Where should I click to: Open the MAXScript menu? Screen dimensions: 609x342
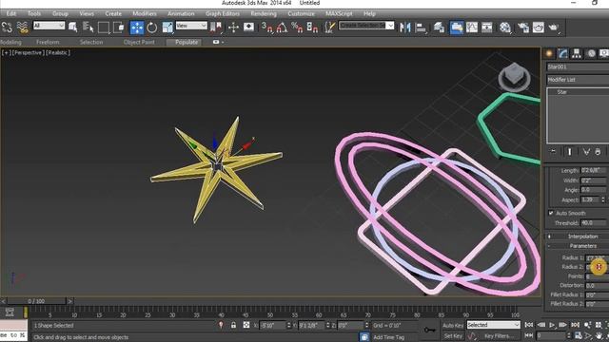tap(339, 13)
